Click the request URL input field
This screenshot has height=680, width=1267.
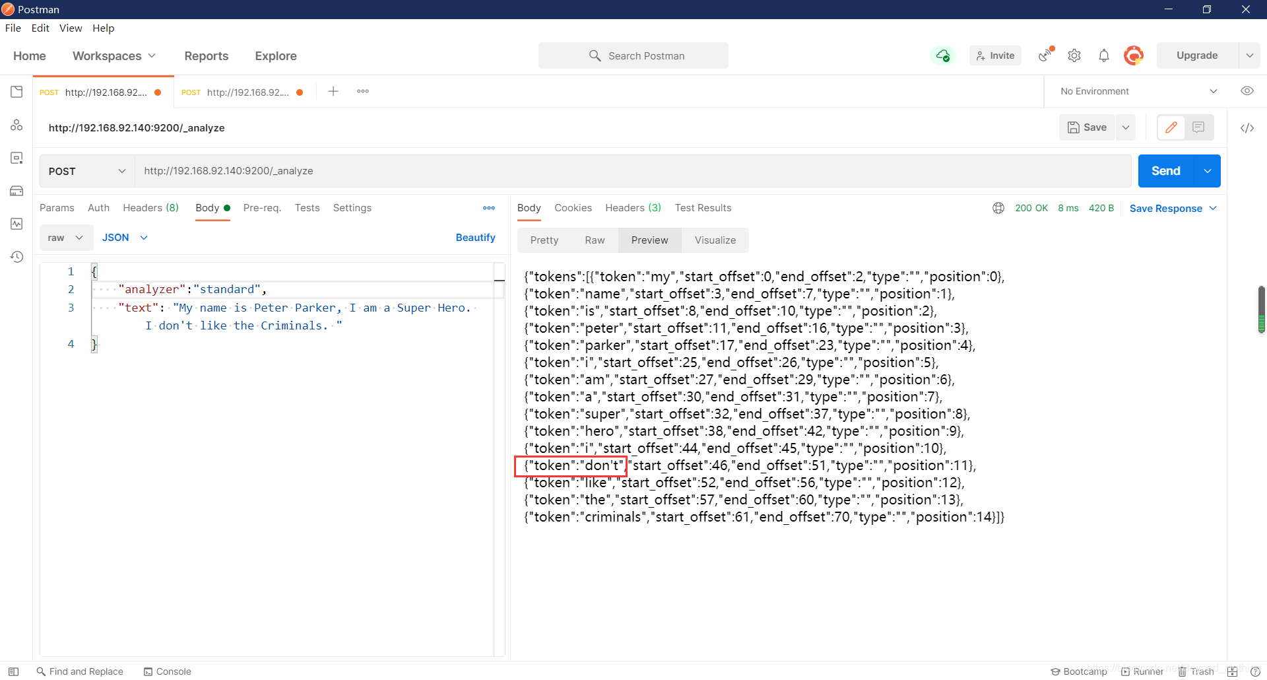[x=633, y=171]
